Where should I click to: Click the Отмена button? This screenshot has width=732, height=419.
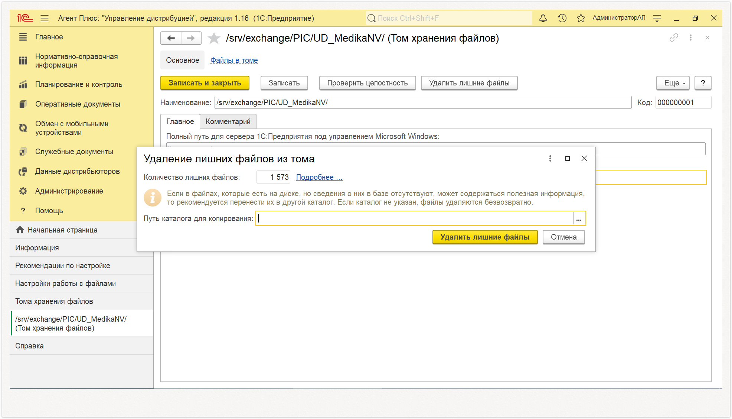coord(563,237)
